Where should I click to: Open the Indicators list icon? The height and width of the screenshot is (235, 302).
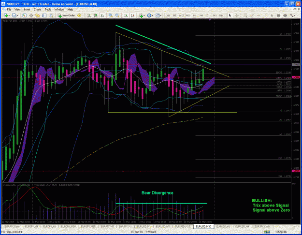(141, 15)
